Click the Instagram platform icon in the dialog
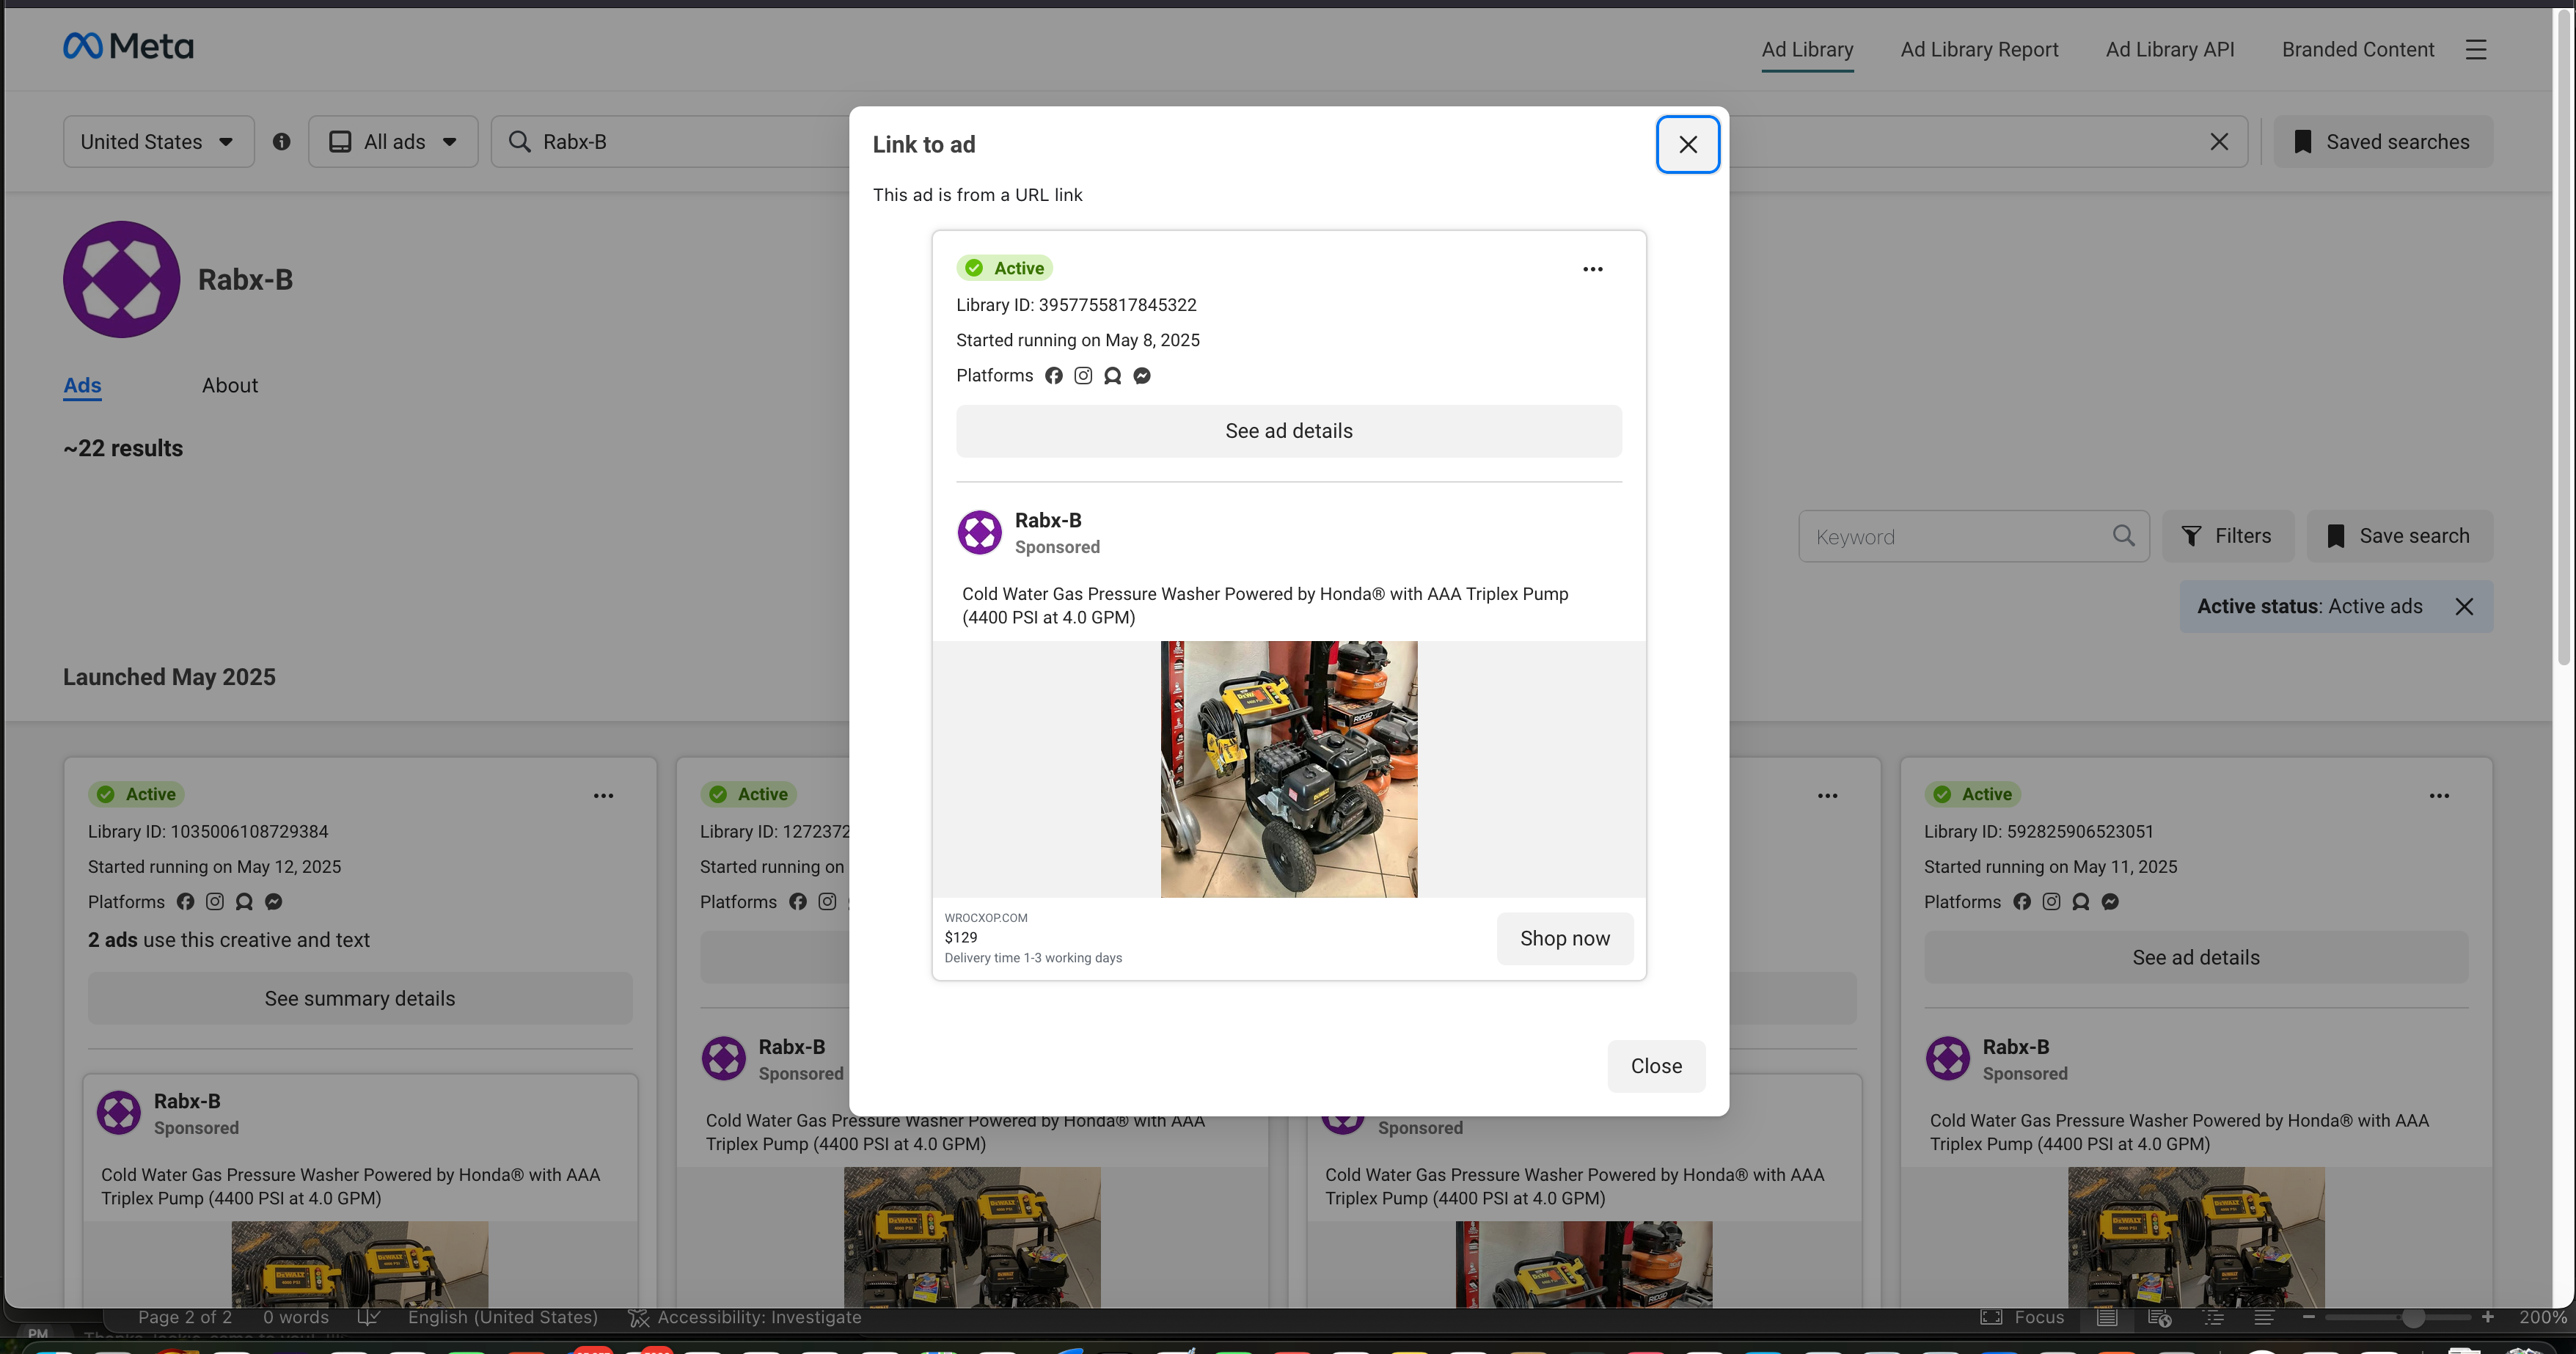This screenshot has width=2576, height=1354. 1082,375
